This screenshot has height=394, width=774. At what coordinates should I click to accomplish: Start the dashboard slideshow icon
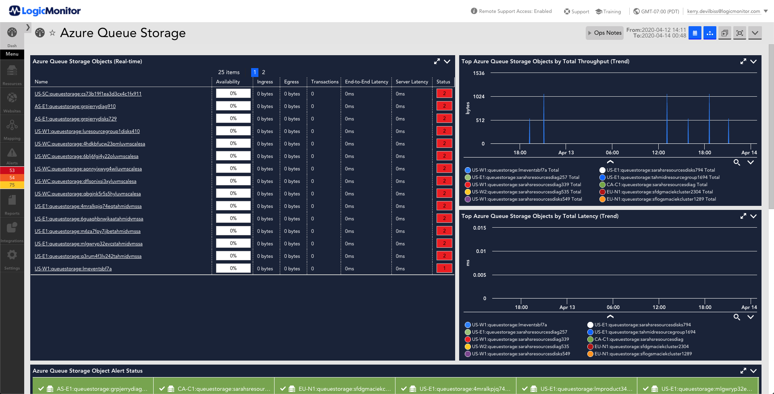click(x=724, y=33)
